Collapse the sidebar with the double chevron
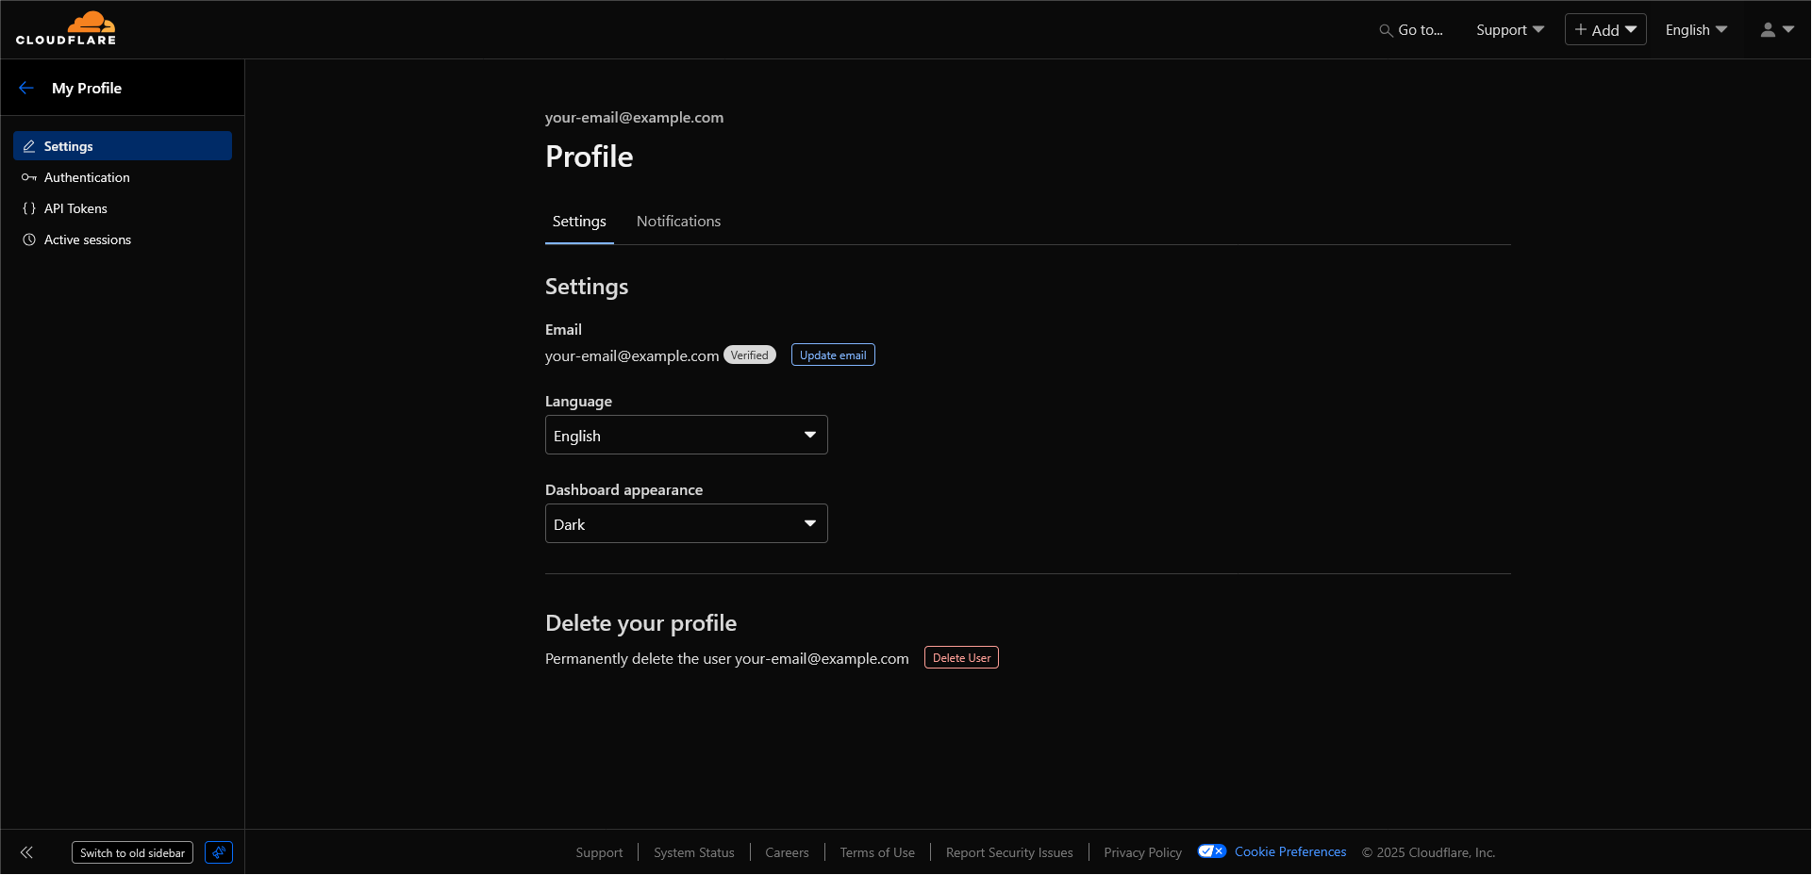 click(x=26, y=852)
